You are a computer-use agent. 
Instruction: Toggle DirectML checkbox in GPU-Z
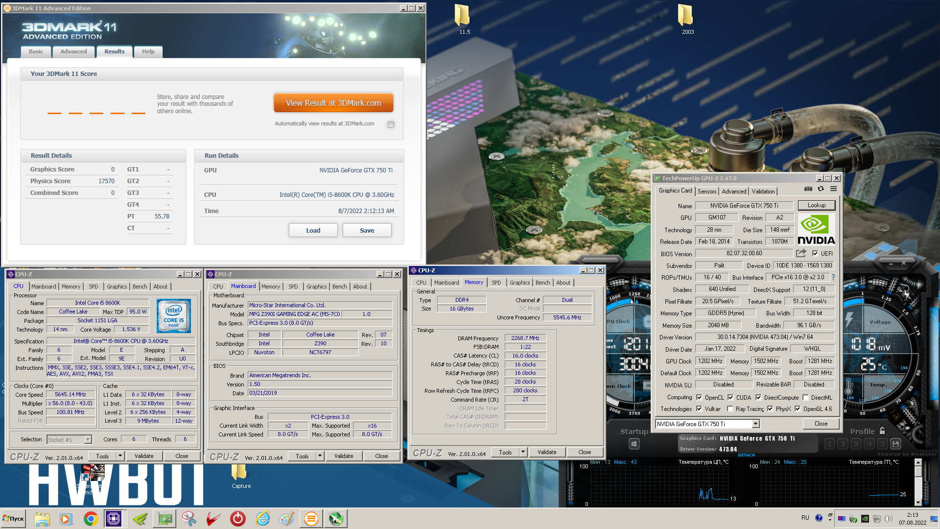tap(805, 397)
